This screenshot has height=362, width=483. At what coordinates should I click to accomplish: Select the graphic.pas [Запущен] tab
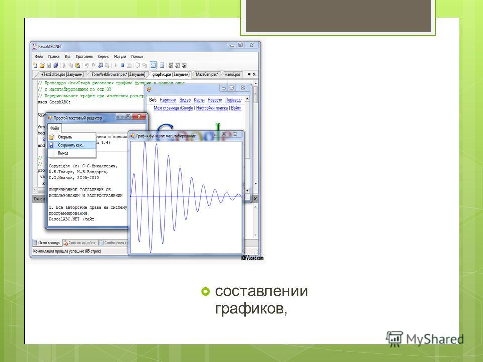(x=171, y=74)
